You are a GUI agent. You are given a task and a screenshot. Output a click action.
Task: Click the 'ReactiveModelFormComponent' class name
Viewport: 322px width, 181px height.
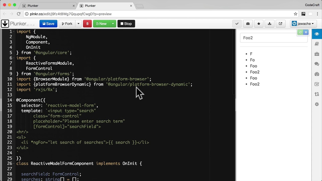(x=62, y=163)
